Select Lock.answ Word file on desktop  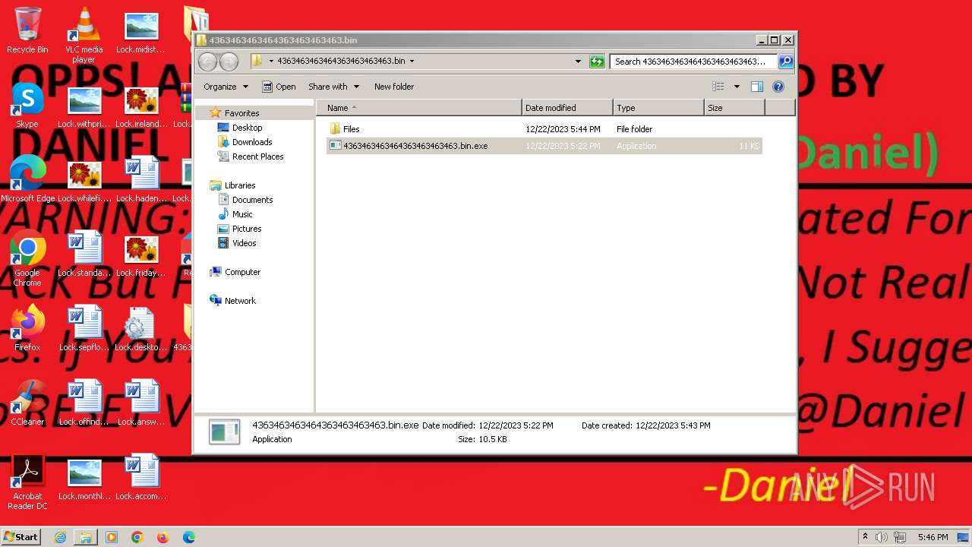[141, 403]
